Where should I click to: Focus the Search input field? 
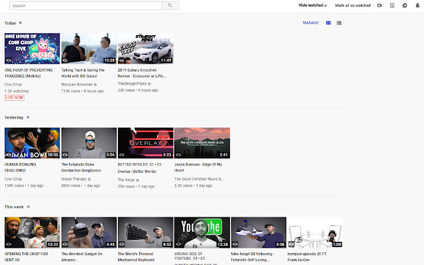pos(85,5)
